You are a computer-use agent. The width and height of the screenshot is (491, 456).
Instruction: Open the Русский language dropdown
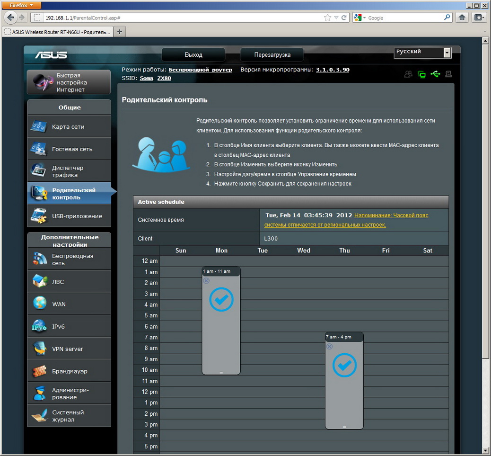(422, 53)
